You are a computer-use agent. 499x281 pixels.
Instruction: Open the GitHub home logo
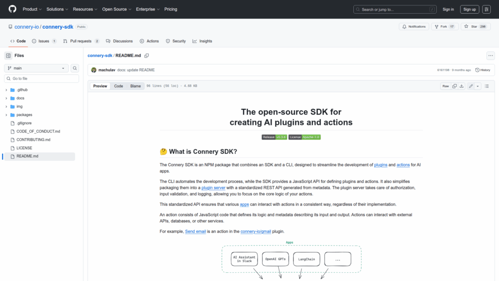[x=12, y=9]
